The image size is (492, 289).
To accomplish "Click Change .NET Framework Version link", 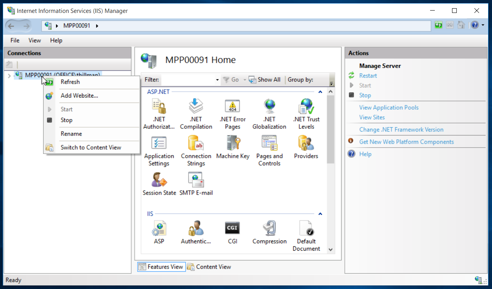I will 401,130.
